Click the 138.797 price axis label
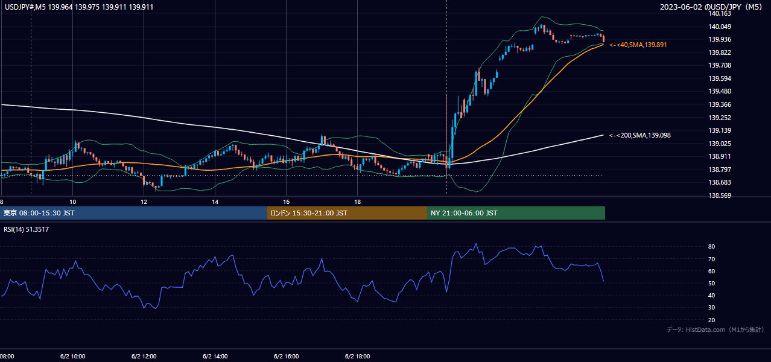Screen dimensions: 771x362 click(720, 170)
